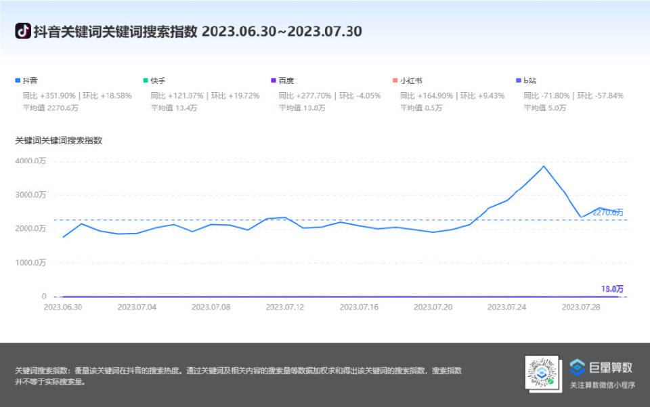Click b站 average value 平均值 5.0万
This screenshot has height=407, width=650.
pyautogui.click(x=544, y=108)
